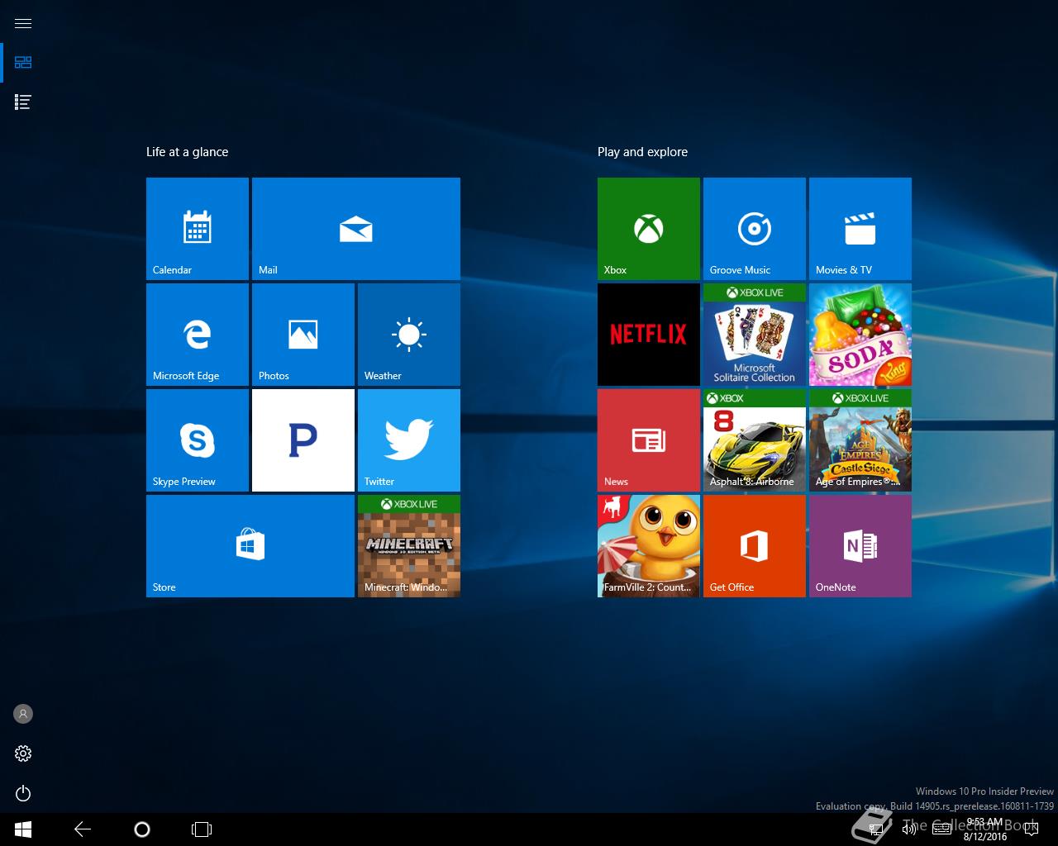The width and height of the screenshot is (1058, 846).
Task: Open OneNote tile
Action: 860,546
